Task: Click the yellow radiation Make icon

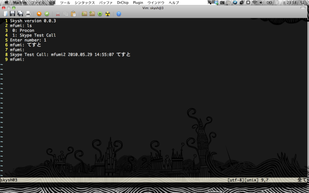Action: click(108, 14)
